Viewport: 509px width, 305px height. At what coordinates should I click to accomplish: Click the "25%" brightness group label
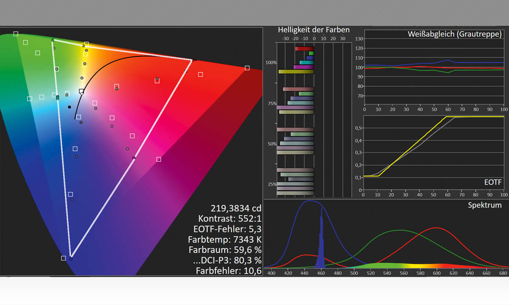click(271, 184)
